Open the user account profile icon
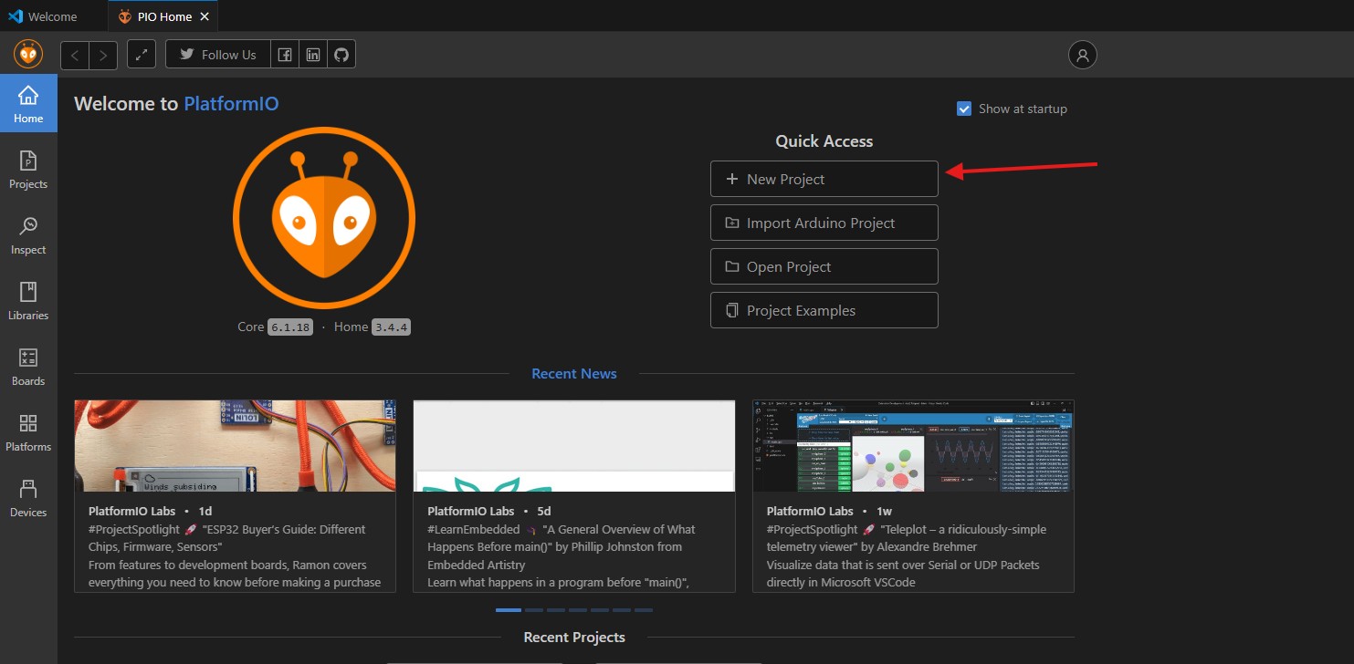Viewport: 1354px width, 664px height. point(1083,55)
